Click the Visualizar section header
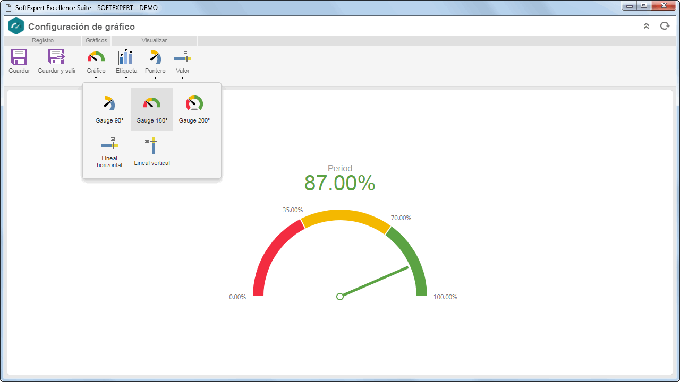 [x=154, y=40]
